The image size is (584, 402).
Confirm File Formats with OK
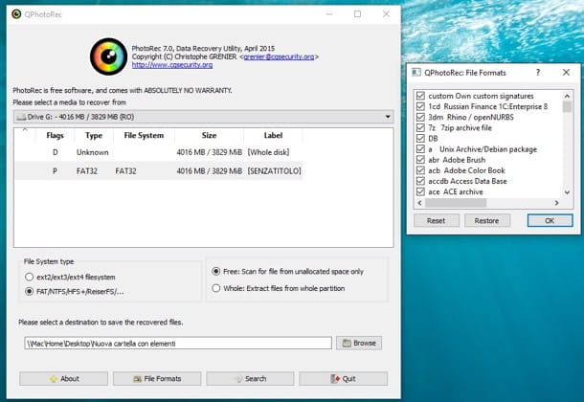[550, 220]
